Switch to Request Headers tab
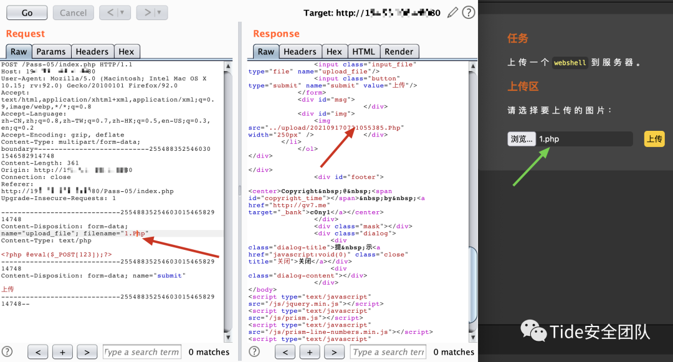This screenshot has width=673, height=362. point(92,52)
